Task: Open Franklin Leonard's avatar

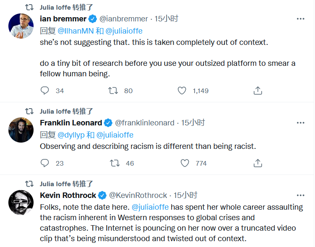Action: click(x=21, y=130)
